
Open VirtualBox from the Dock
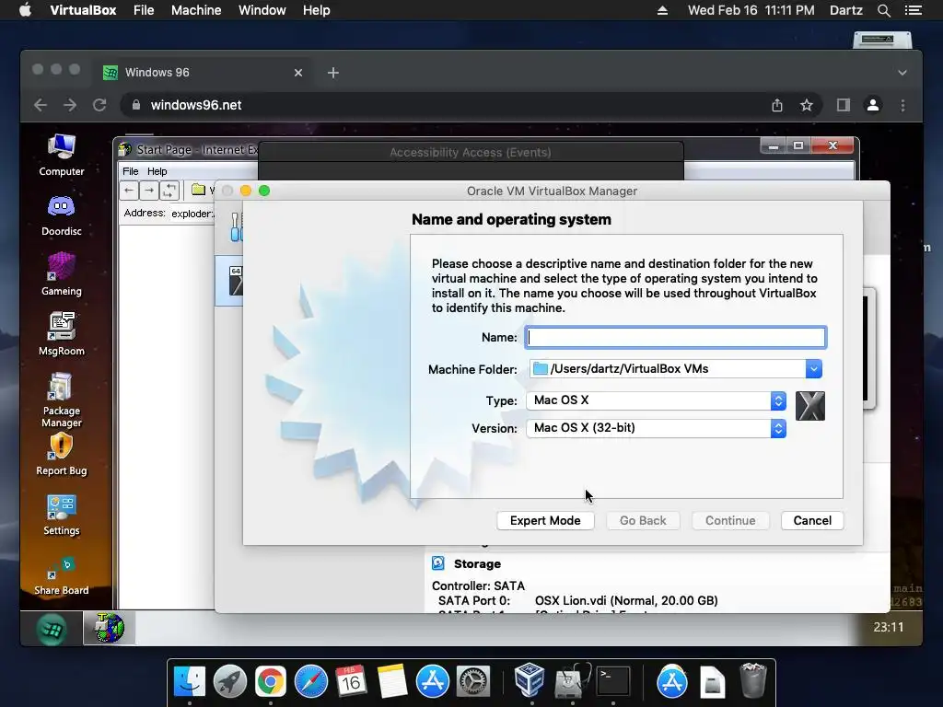pyautogui.click(x=530, y=680)
